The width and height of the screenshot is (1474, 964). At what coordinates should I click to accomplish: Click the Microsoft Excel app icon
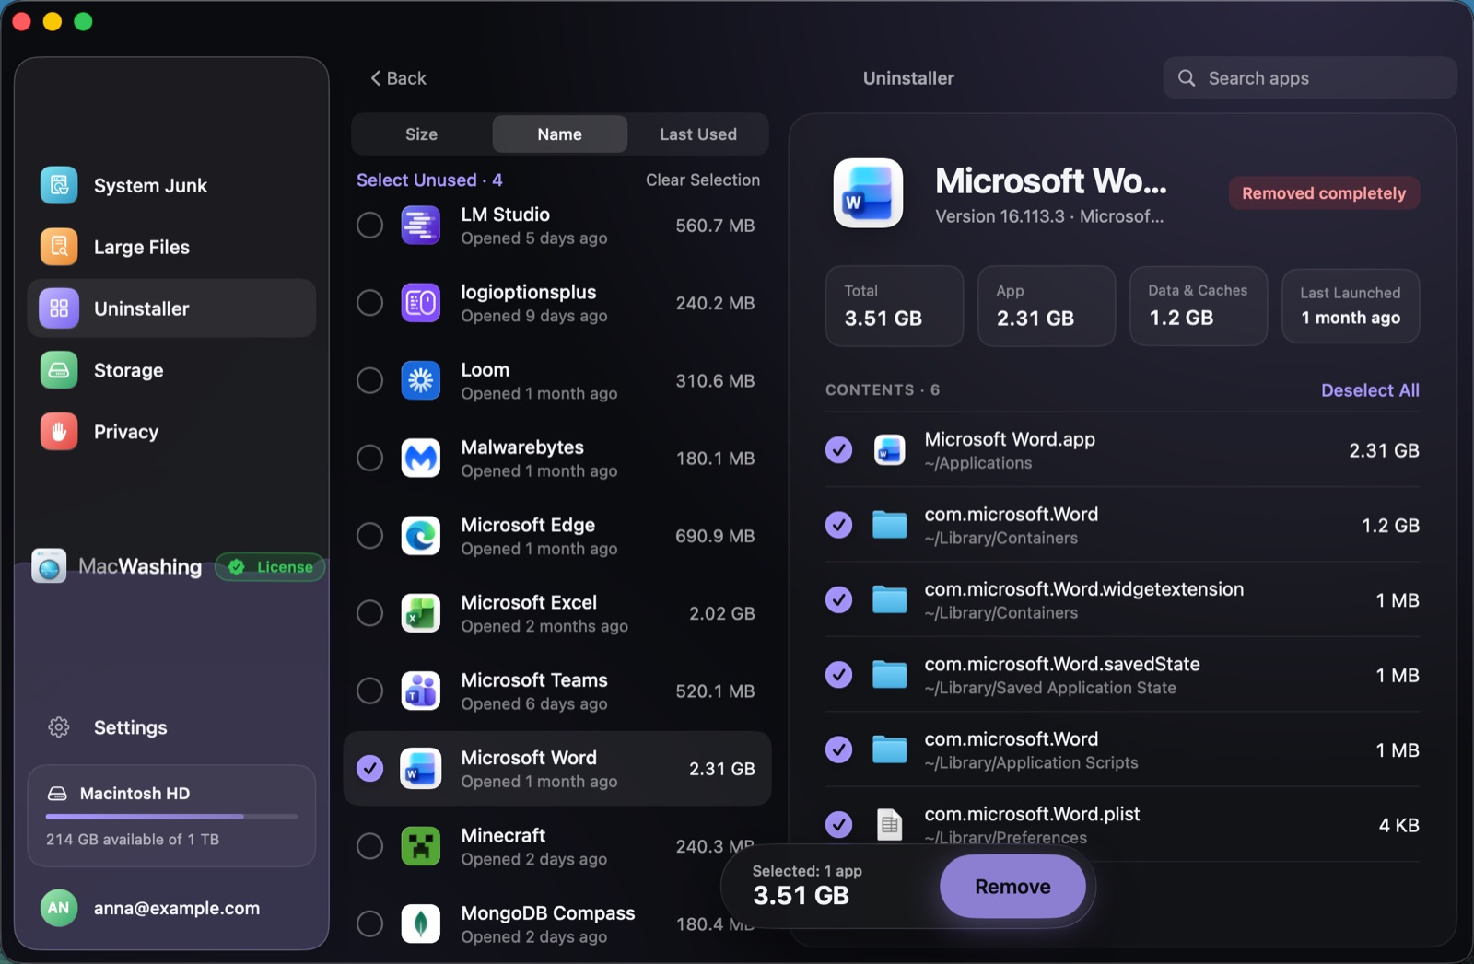421,613
